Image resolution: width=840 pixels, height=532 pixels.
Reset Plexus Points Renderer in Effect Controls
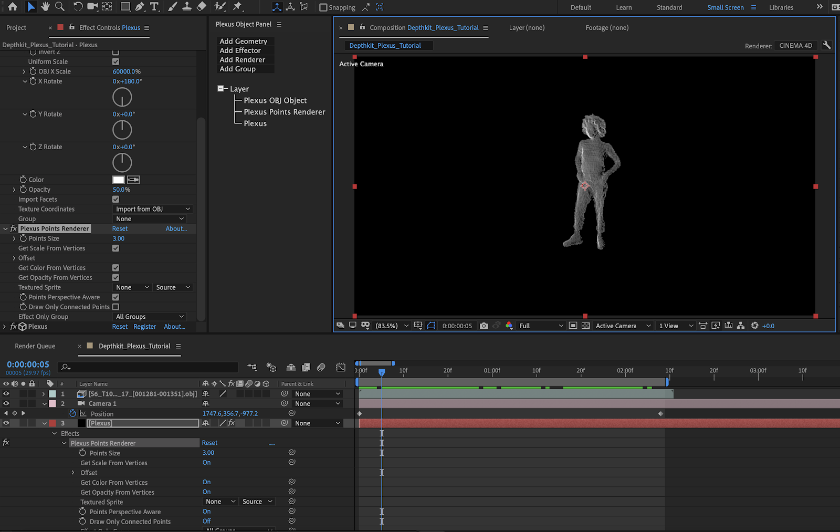pos(120,228)
